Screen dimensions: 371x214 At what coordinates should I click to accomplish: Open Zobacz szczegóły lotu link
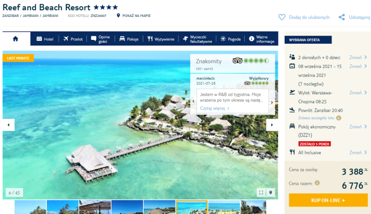(317, 118)
